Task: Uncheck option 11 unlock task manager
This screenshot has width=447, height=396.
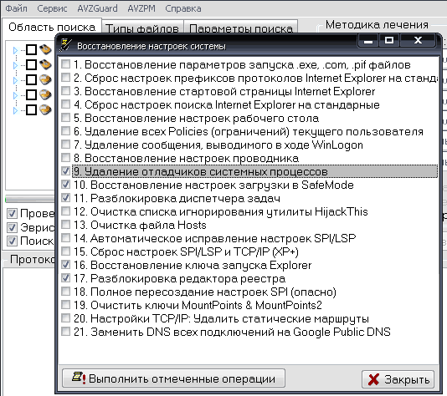Action: (x=66, y=198)
